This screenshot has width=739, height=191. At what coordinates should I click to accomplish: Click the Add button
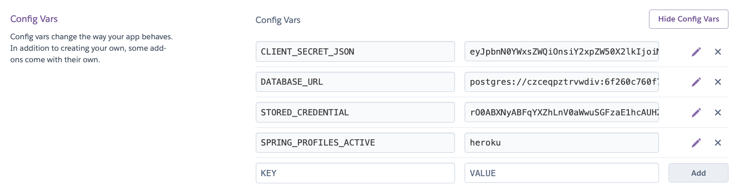[x=698, y=173]
